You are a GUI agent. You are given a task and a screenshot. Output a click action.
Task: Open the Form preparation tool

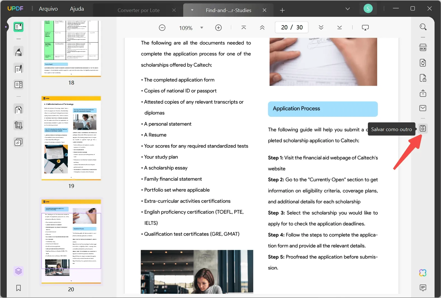click(18, 85)
